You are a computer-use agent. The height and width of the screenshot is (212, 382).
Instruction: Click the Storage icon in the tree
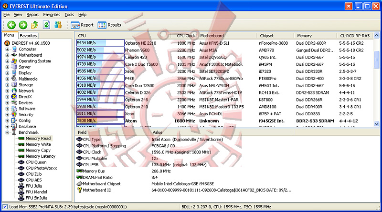14,85
